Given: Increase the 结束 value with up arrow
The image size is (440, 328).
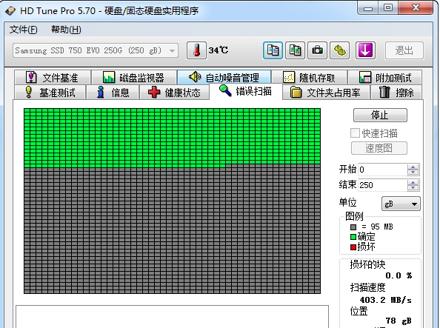Looking at the screenshot, I should [x=413, y=182].
